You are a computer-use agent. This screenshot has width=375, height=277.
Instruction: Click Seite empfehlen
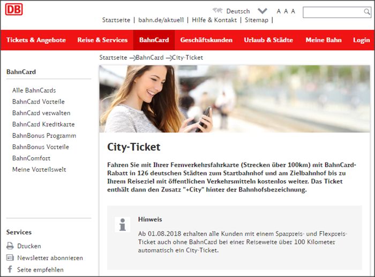(40, 270)
